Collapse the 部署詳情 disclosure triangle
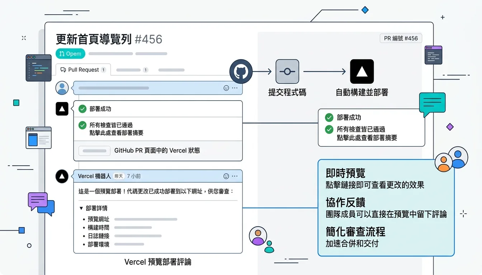 pos(81,208)
